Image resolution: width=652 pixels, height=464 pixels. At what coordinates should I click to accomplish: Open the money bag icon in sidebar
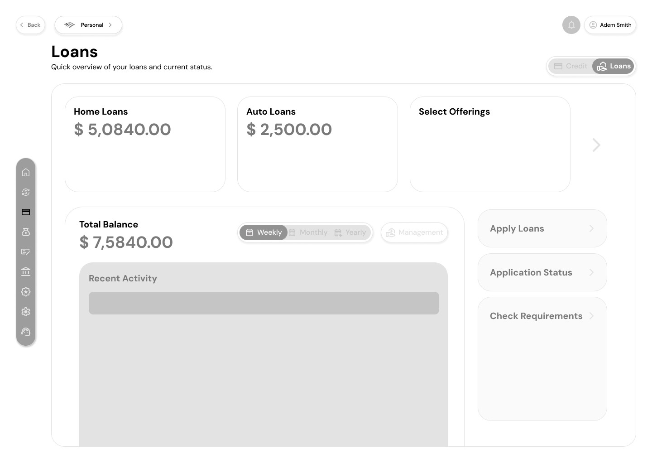[26, 232]
